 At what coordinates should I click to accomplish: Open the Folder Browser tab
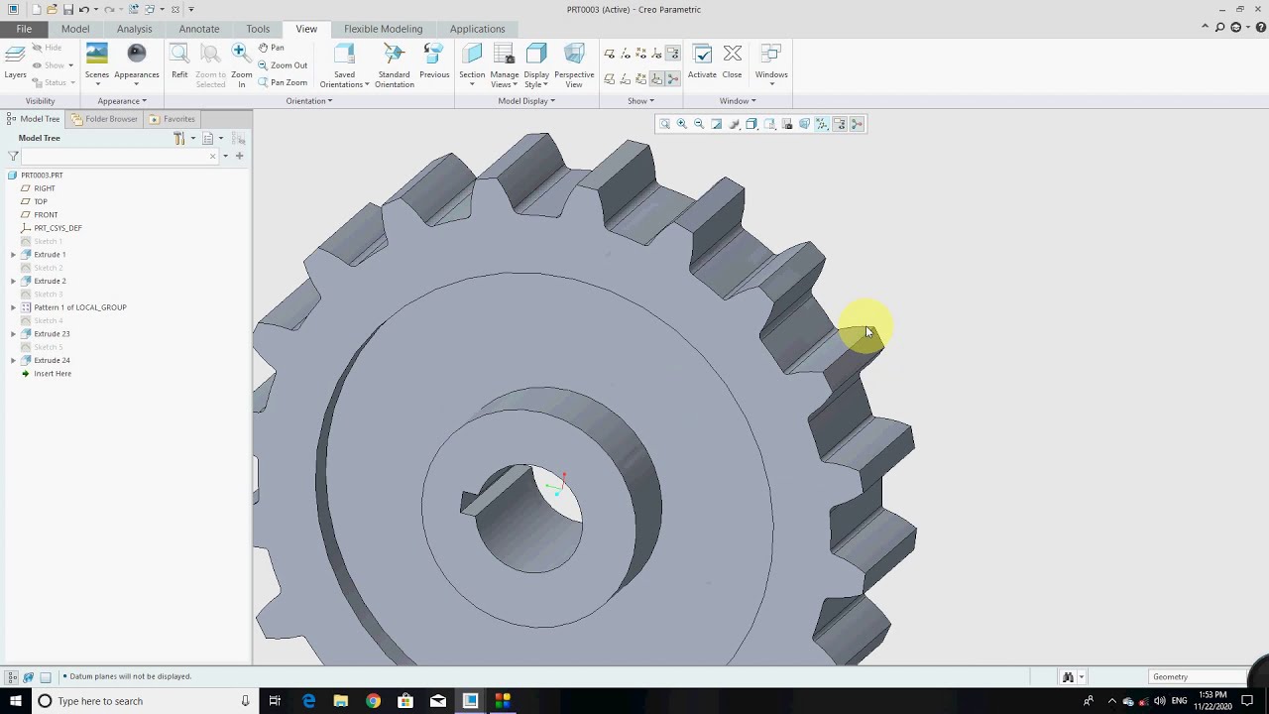[104, 119]
